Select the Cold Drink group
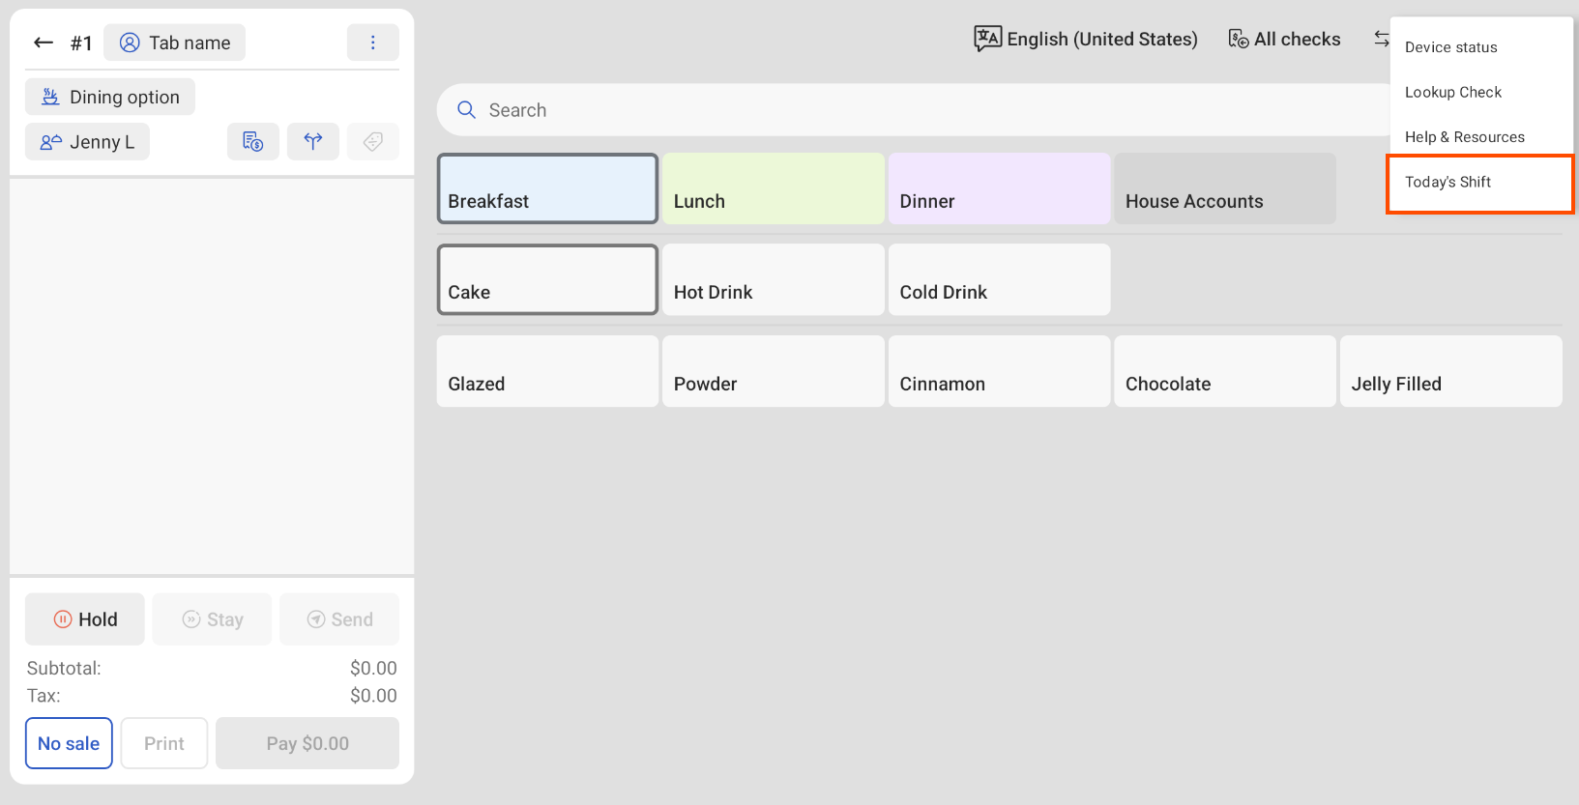 click(999, 279)
